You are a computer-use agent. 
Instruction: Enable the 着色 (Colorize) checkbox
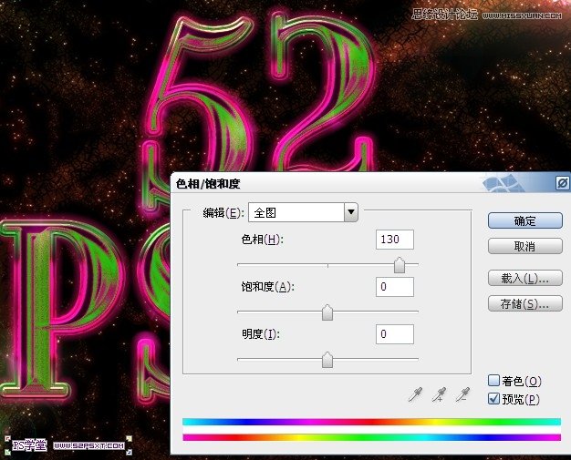click(493, 381)
